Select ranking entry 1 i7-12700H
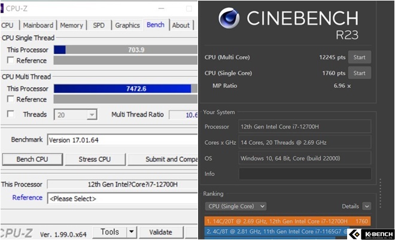 287,221
